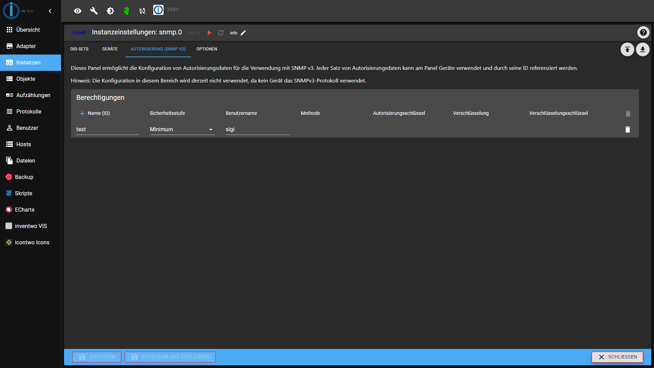The image size is (654, 368).
Task: Go to Objekte in the sidebar
Action: (x=30, y=79)
